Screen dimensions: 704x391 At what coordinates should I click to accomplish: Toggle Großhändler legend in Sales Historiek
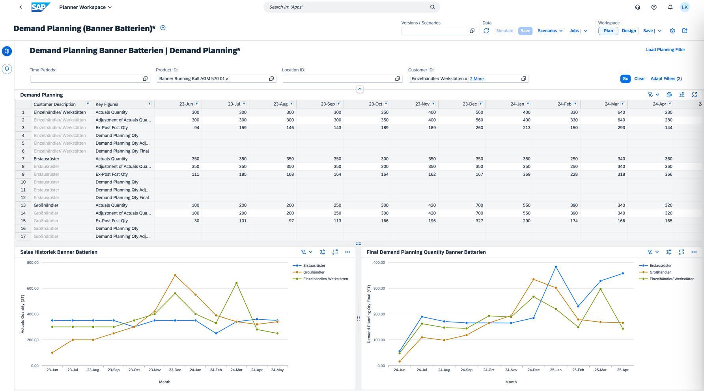tap(309, 272)
